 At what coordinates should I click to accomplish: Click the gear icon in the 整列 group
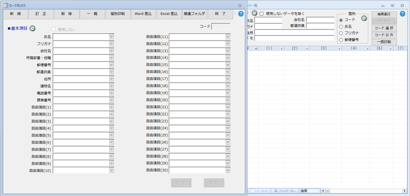tap(364, 18)
